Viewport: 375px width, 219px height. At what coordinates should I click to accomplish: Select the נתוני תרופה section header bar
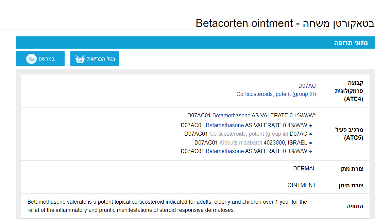pyautogui.click(x=195, y=43)
